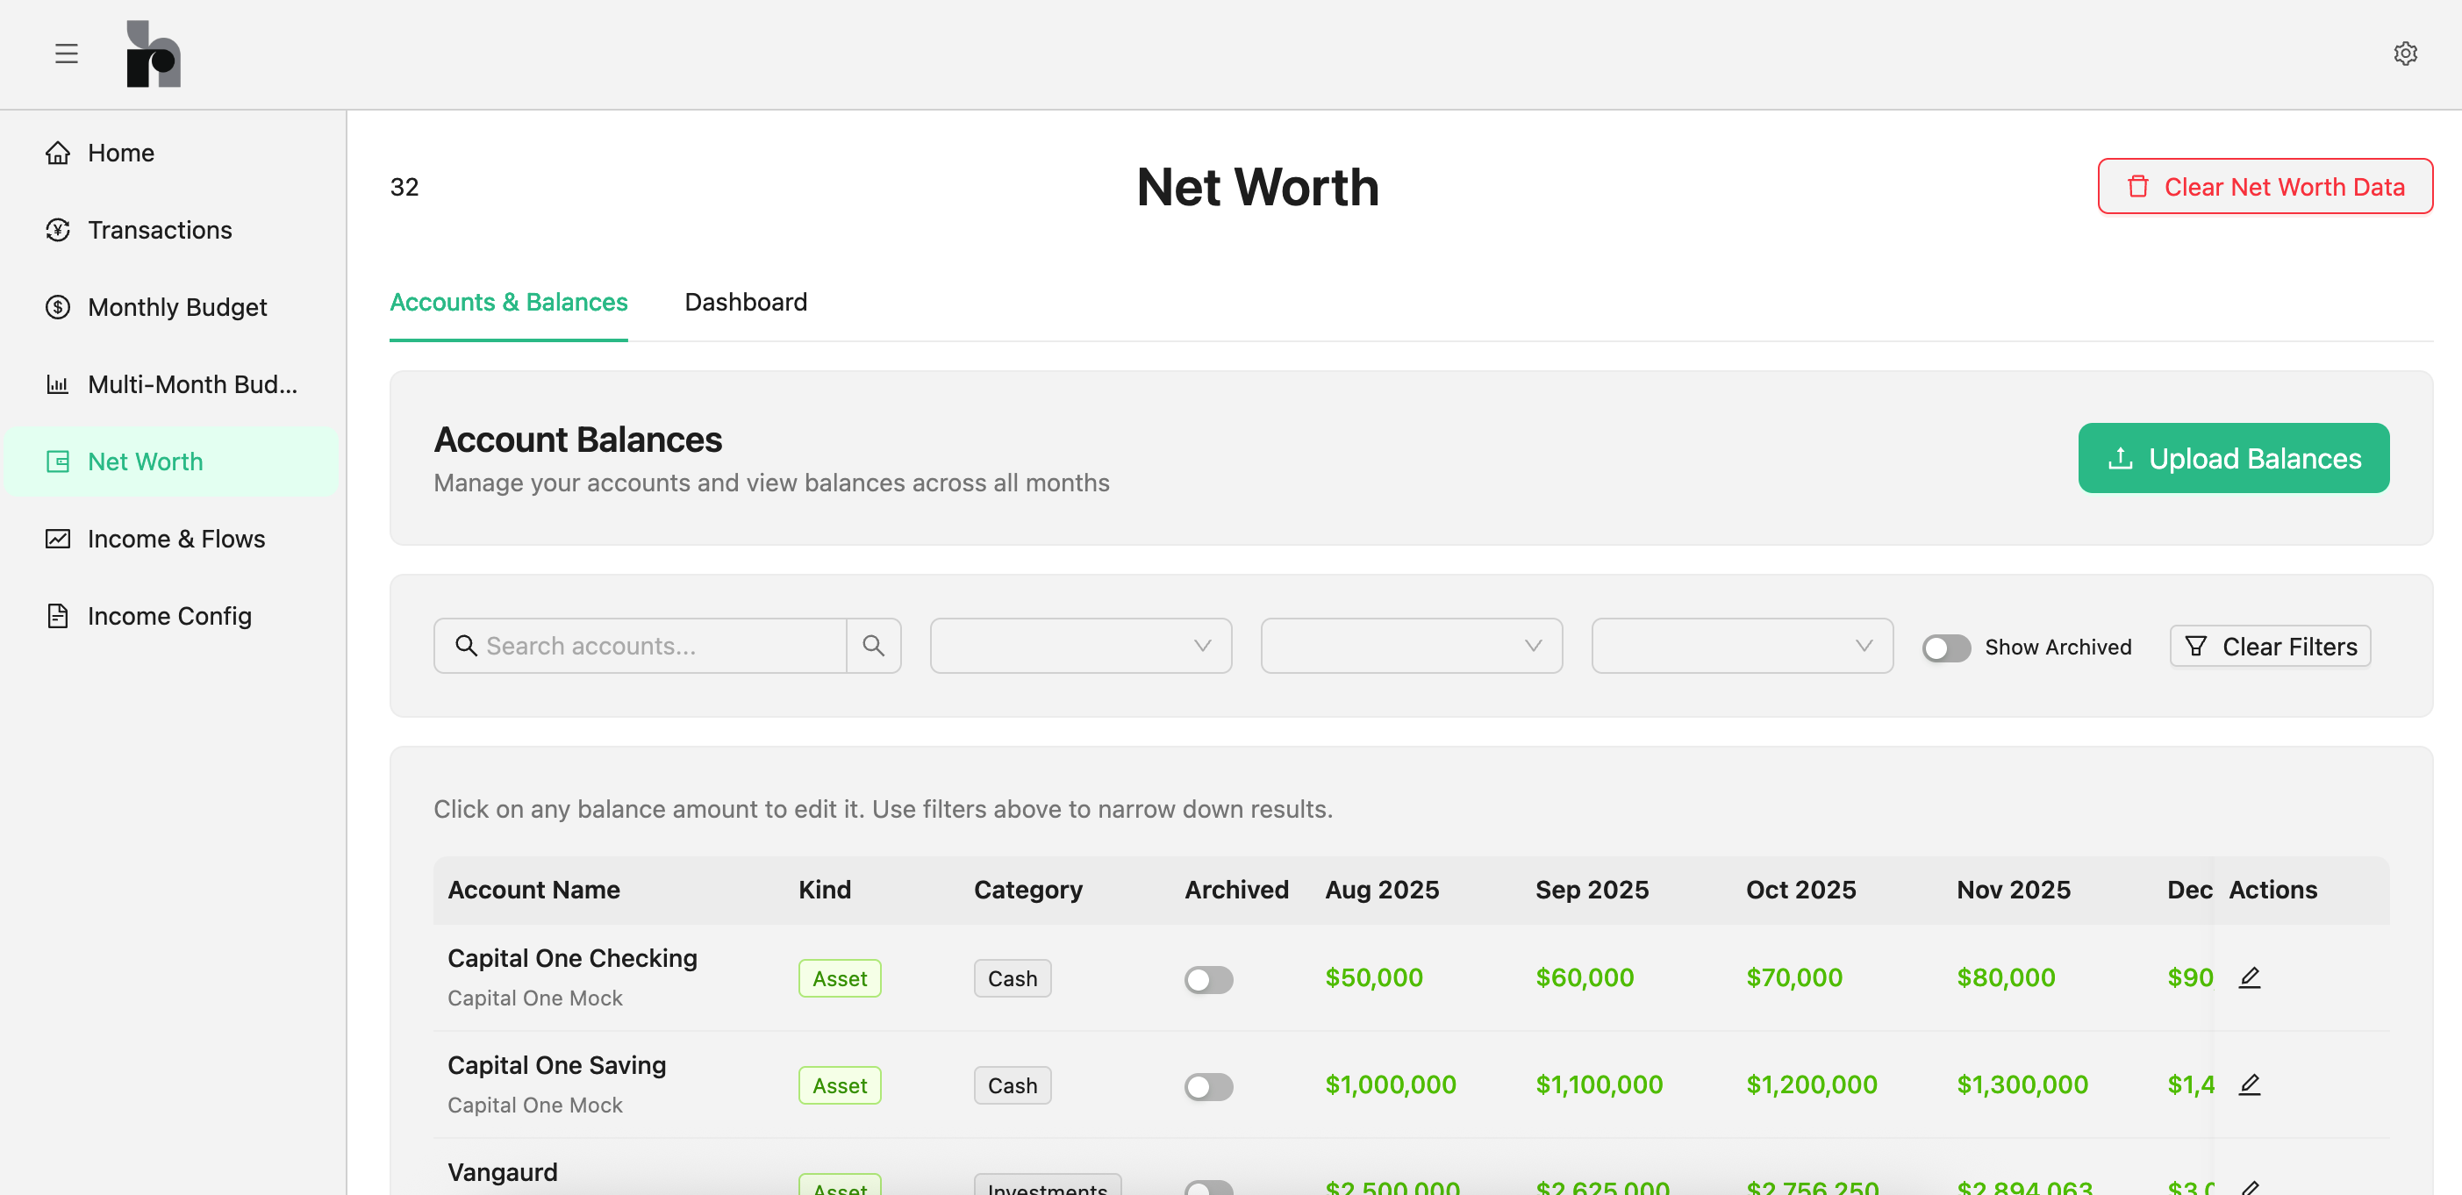Select the Monthly Budget icon

pyautogui.click(x=58, y=307)
